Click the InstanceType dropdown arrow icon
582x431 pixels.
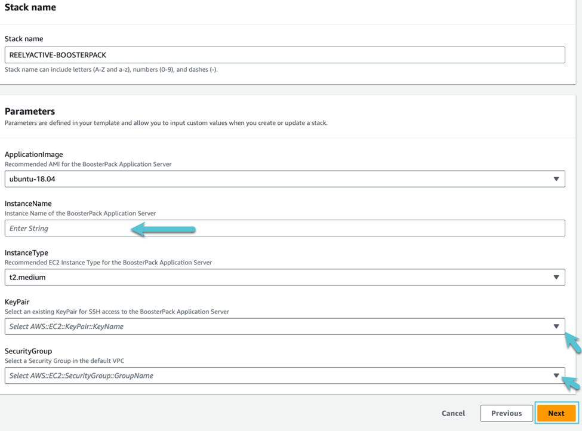(x=556, y=278)
